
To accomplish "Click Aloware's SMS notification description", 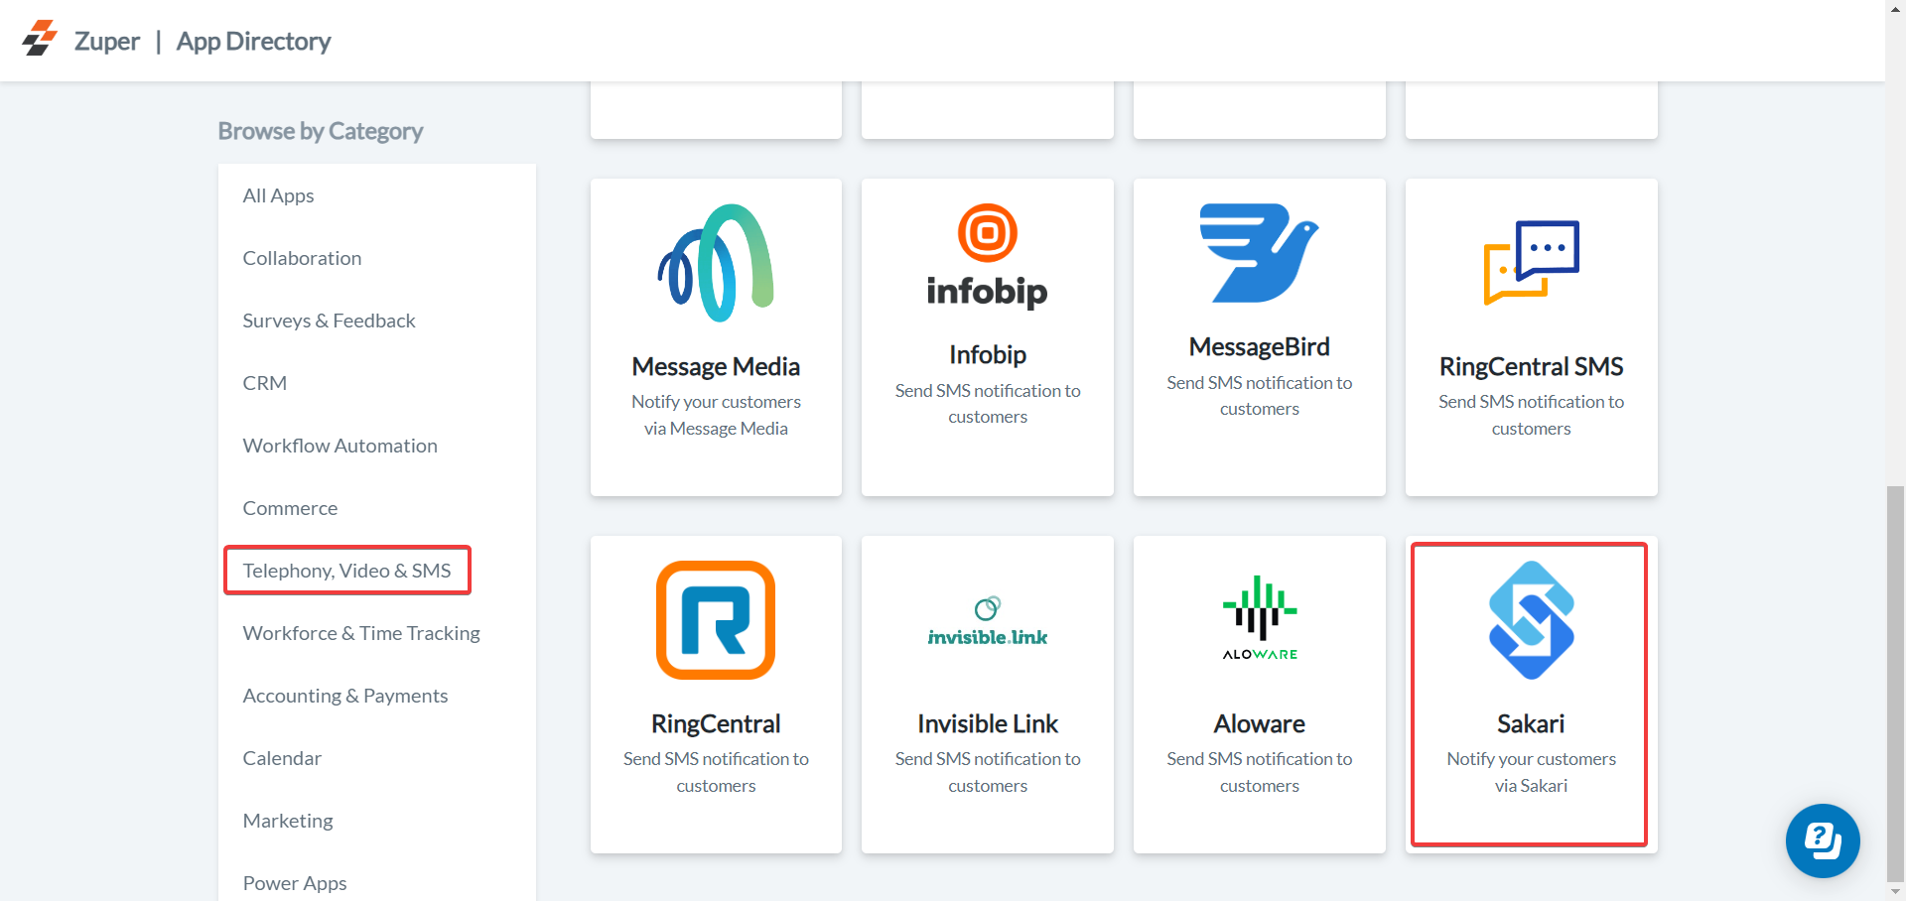I will 1260,772.
